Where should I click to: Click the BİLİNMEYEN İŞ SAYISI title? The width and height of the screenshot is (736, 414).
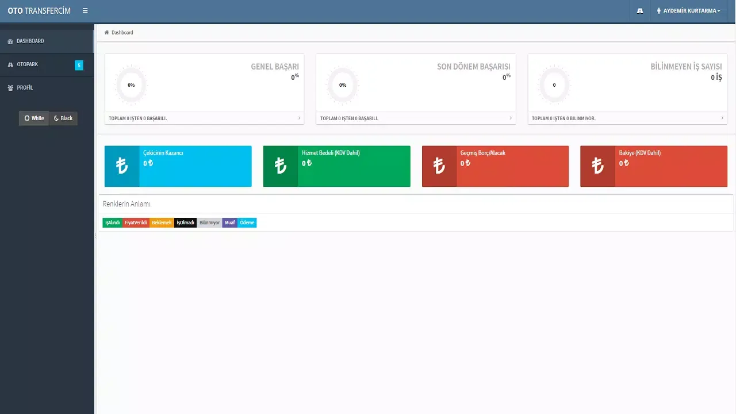686,67
